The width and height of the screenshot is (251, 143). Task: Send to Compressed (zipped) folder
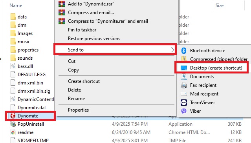point(219,59)
